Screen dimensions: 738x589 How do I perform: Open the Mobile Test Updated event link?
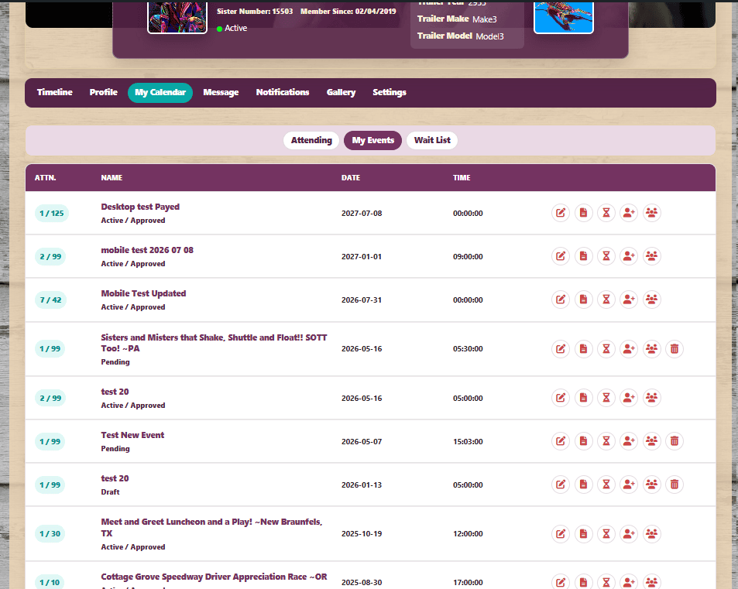point(143,293)
